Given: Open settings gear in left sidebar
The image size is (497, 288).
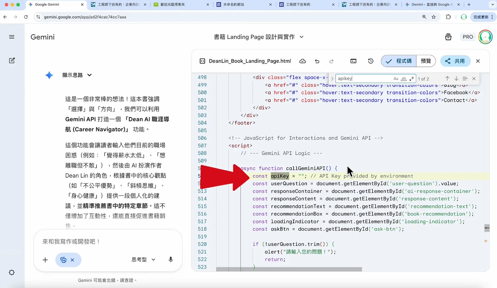Looking at the screenshot, I should (x=12, y=272).
